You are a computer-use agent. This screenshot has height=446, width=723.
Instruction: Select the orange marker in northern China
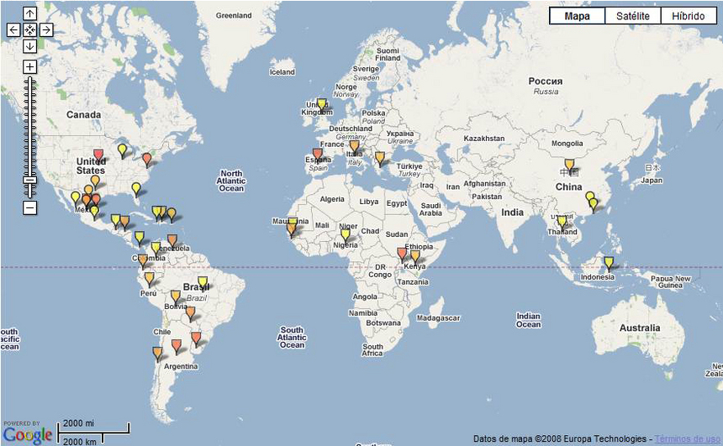[569, 165]
